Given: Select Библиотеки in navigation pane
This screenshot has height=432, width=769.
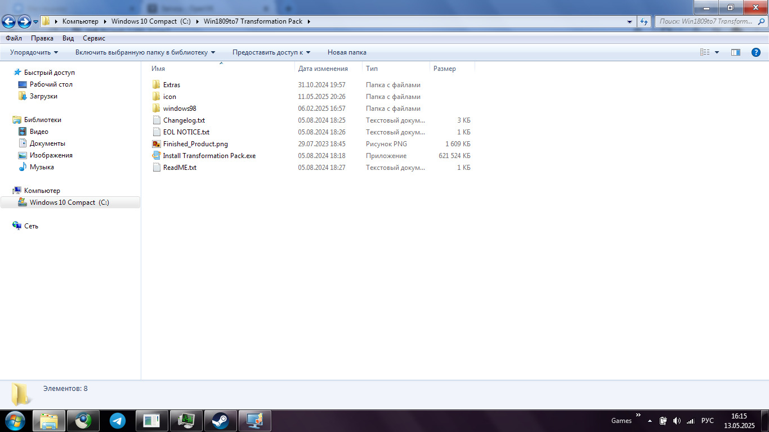Looking at the screenshot, I should 42,120.
